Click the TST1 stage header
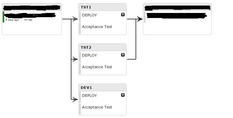The height and width of the screenshot is (118, 233). (86, 7)
